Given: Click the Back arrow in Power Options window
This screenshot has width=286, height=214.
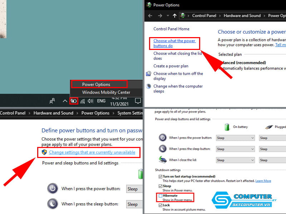Looking at the screenshot, I should click(x=150, y=16).
